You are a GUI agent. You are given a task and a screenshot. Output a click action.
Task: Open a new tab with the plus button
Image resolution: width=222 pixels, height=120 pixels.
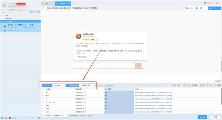pyautogui.click(x=73, y=4)
